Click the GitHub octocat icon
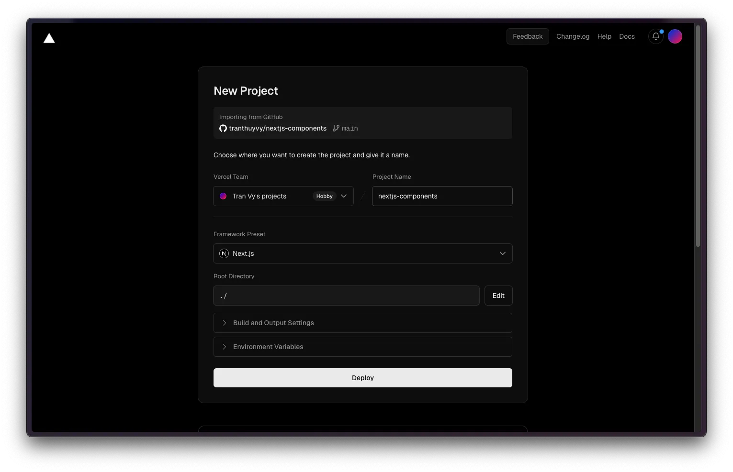This screenshot has height=472, width=733. [x=223, y=128]
